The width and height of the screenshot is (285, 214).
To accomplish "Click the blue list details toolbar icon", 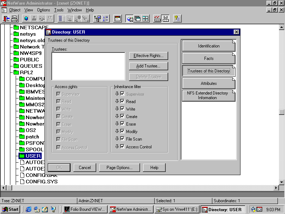I will click(x=62, y=19).
